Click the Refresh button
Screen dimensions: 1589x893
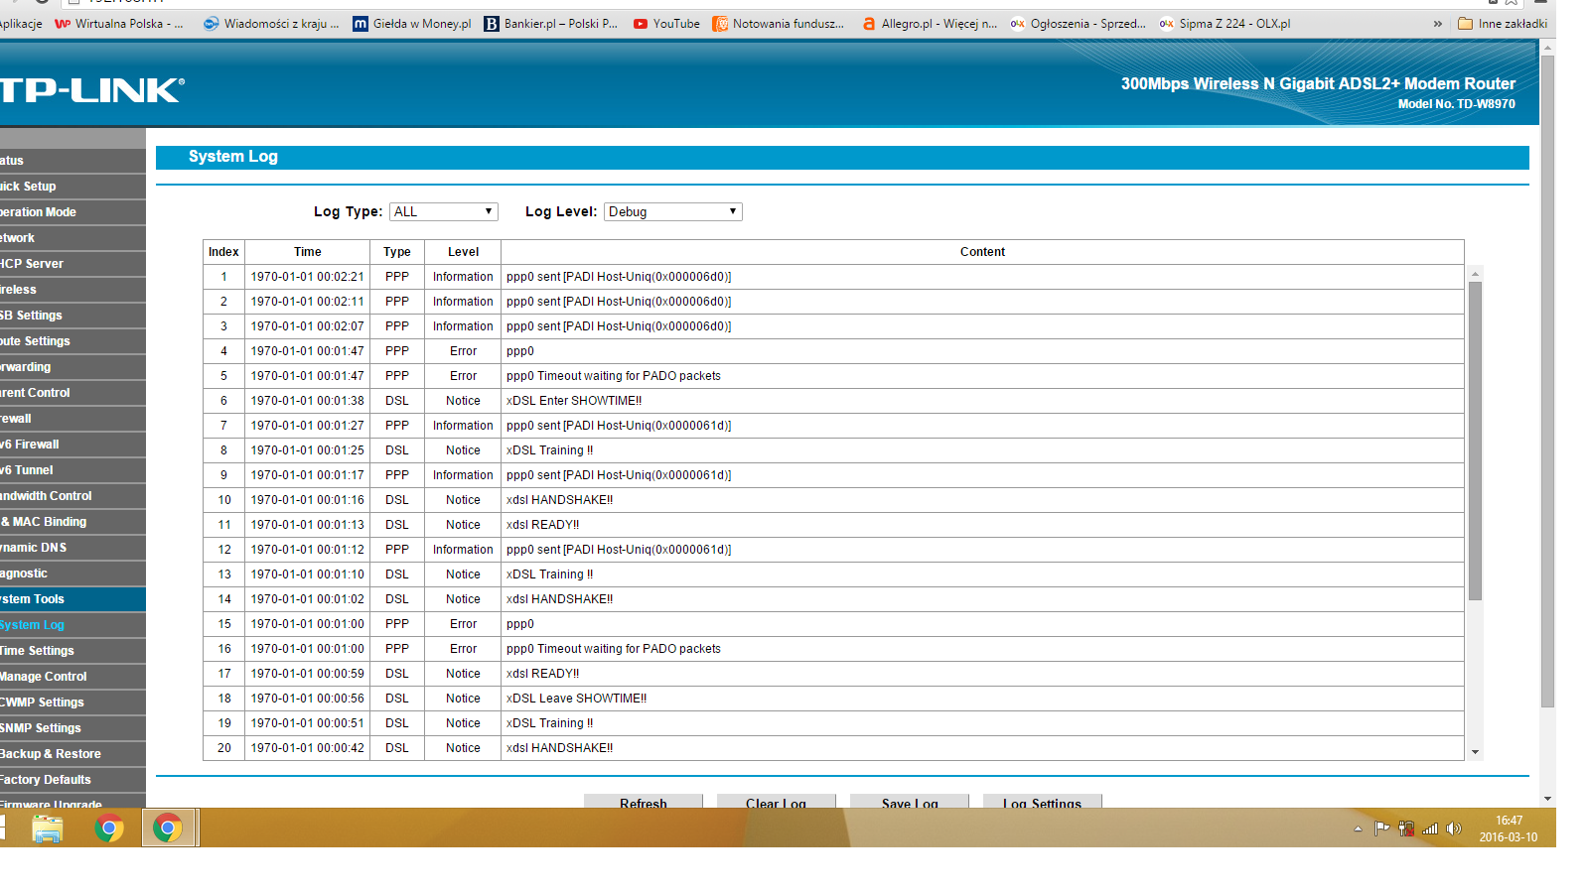[x=643, y=802]
